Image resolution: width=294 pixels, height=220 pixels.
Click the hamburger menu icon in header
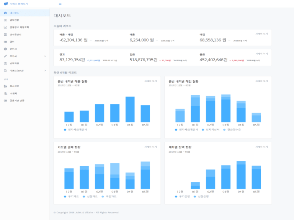point(60,4)
